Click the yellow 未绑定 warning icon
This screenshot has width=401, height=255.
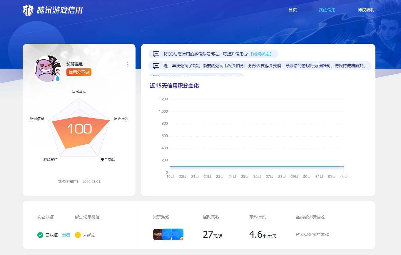tap(78, 235)
